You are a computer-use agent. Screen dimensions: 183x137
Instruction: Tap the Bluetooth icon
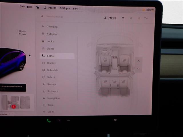pos(139,18)
